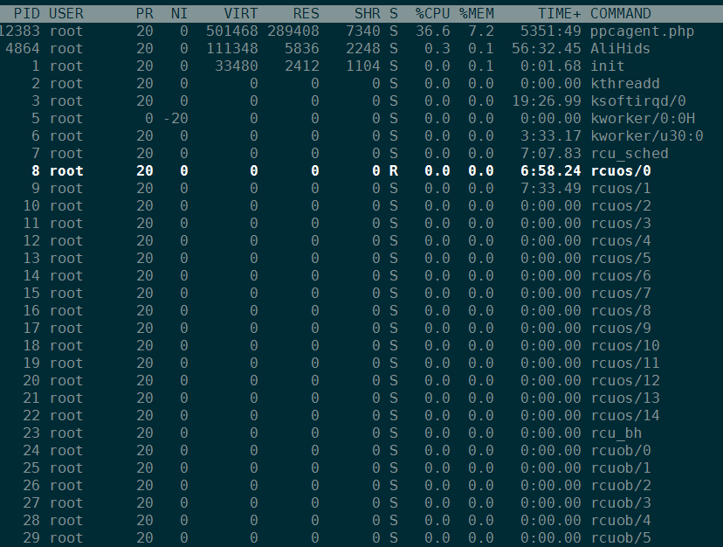Click the -20 nice value
Image resolution: width=723 pixels, height=547 pixels.
click(x=176, y=119)
